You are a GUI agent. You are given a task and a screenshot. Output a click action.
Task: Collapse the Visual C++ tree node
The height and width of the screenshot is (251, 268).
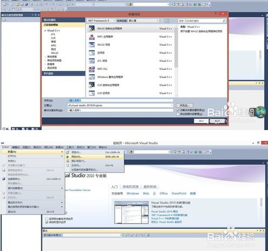(45, 31)
